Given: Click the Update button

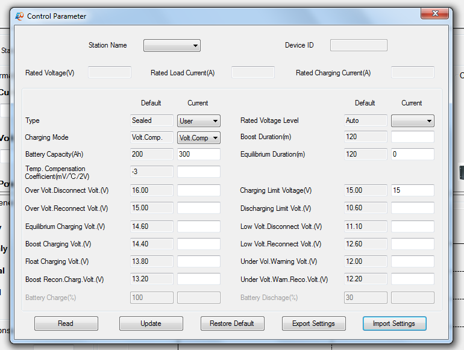Looking at the screenshot, I should 151,323.
